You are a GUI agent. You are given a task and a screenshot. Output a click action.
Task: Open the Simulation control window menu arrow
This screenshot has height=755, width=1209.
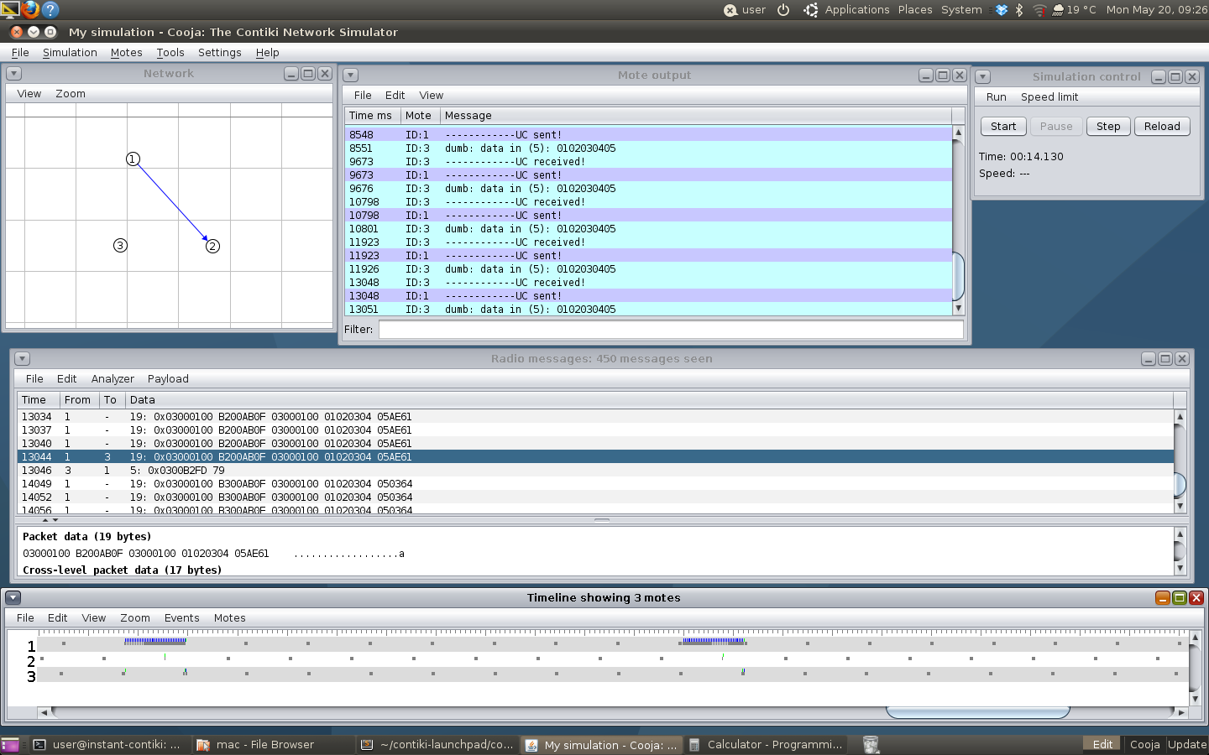point(983,77)
